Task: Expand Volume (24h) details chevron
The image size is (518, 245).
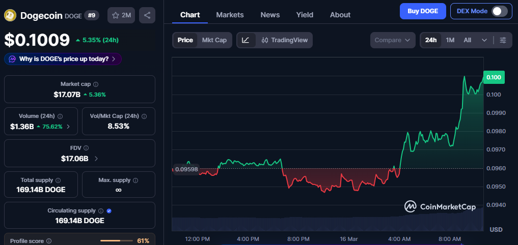Action: click(x=68, y=126)
